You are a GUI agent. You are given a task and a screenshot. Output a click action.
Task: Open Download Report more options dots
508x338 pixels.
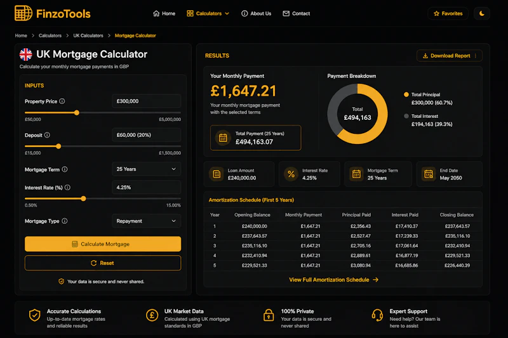475,56
